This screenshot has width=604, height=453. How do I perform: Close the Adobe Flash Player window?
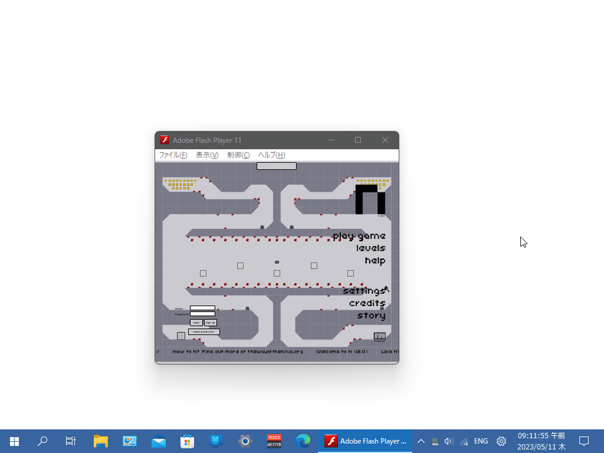tap(385, 140)
